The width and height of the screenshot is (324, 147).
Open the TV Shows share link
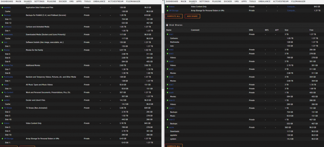8,108
